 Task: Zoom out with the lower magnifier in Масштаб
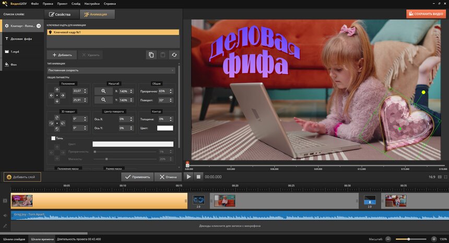pyautogui.click(x=103, y=100)
